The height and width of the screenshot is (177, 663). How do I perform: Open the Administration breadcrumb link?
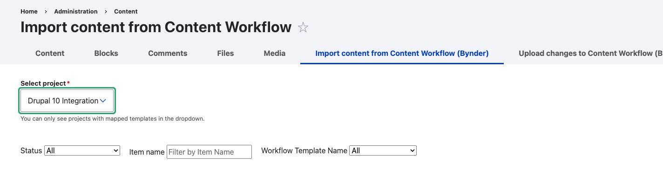coord(76,11)
